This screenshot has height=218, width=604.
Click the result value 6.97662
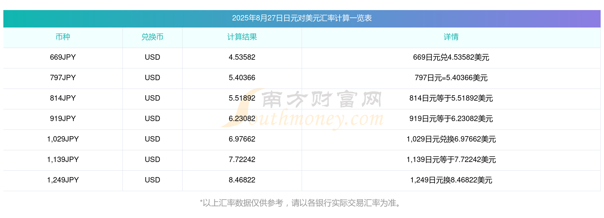click(242, 139)
